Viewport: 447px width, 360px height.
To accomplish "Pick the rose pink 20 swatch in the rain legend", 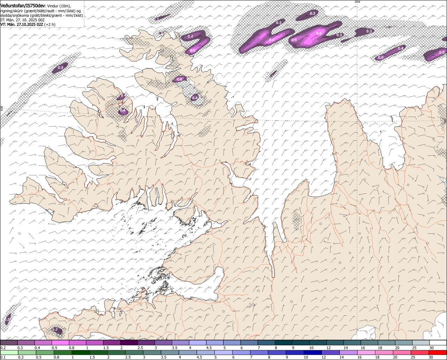I will tap(403, 352).
